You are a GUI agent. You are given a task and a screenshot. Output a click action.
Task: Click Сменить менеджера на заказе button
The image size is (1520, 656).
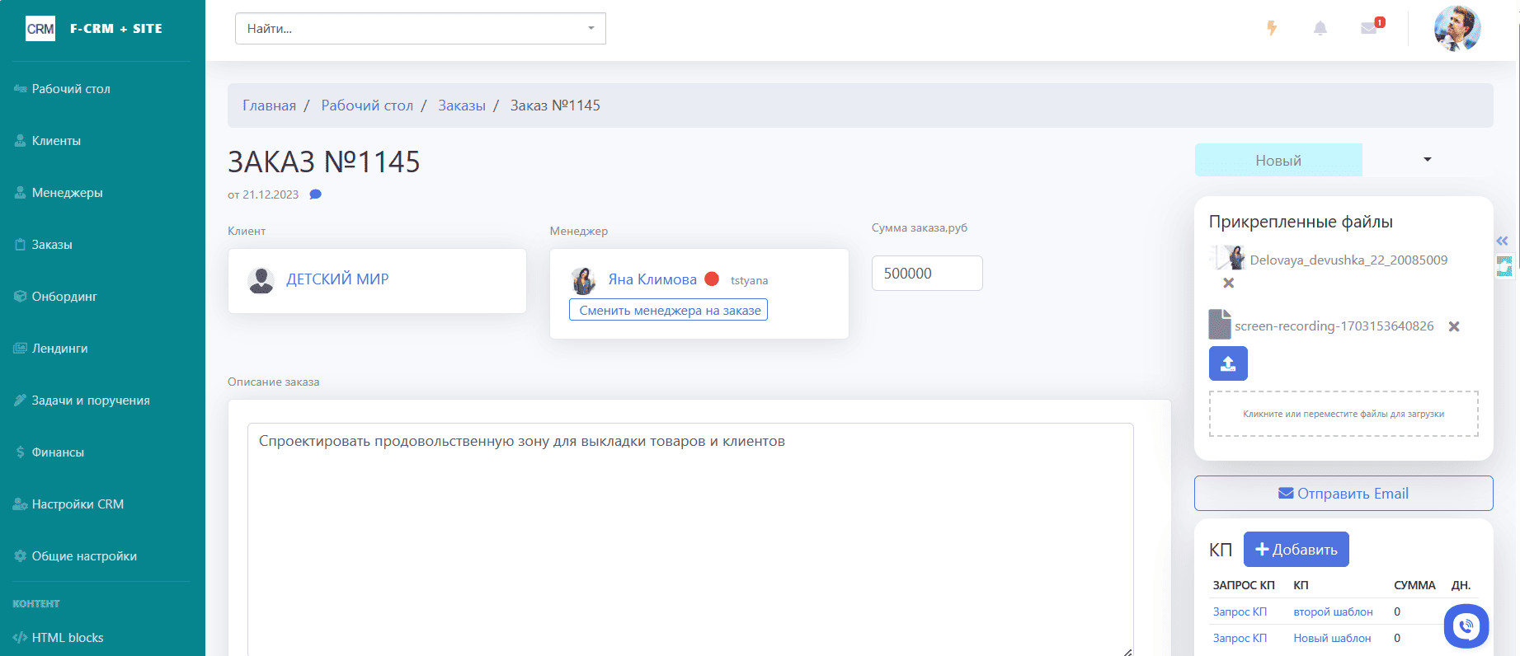[x=669, y=310]
